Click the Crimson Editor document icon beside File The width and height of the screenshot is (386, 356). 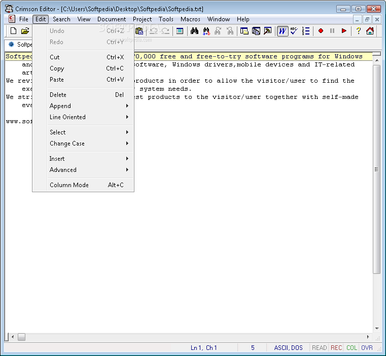tap(12, 19)
